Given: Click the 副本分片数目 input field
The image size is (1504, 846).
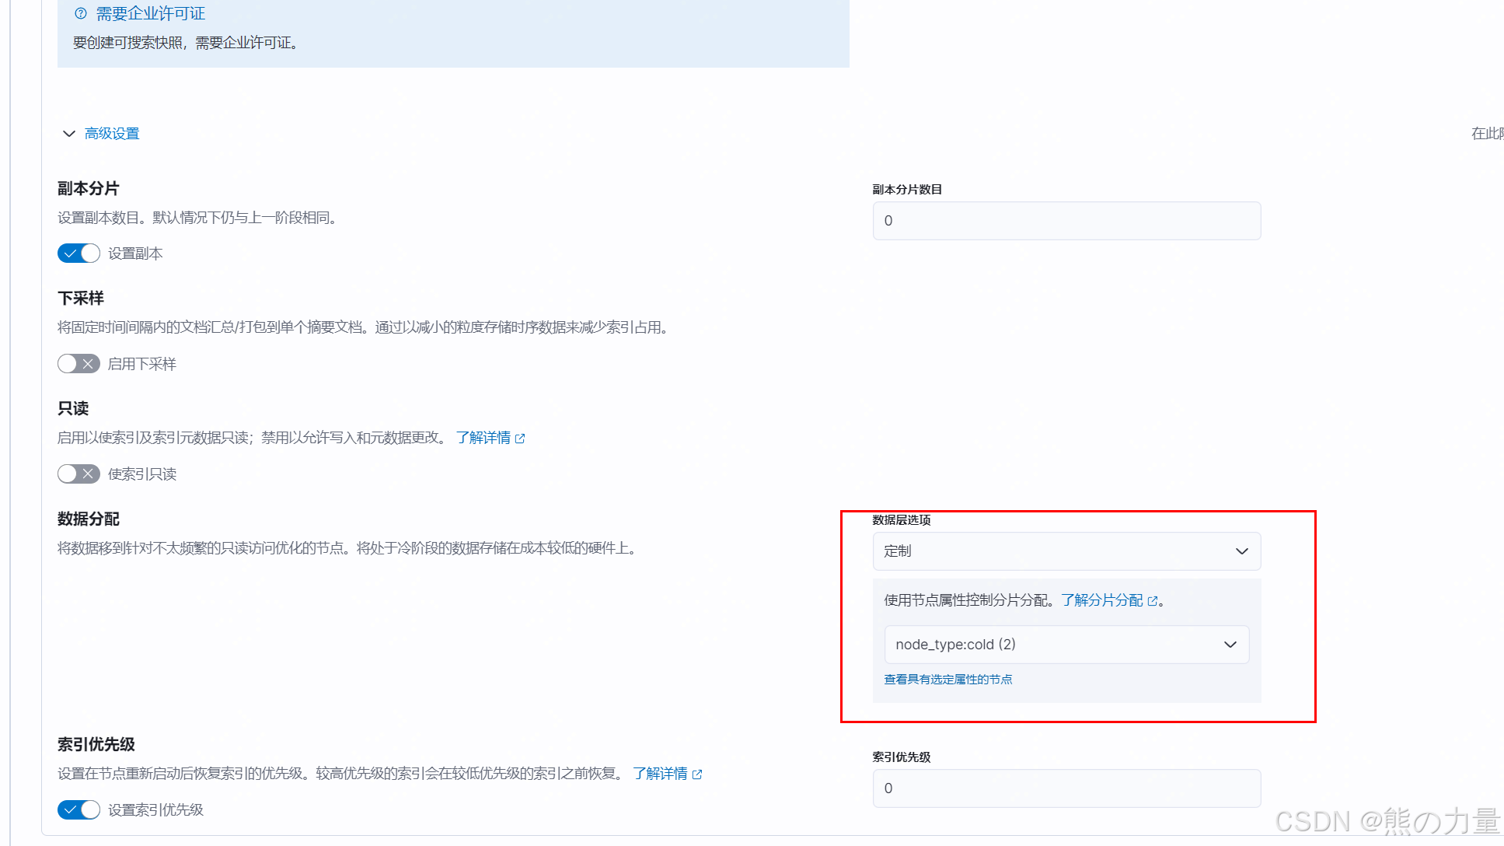Looking at the screenshot, I should point(1066,221).
